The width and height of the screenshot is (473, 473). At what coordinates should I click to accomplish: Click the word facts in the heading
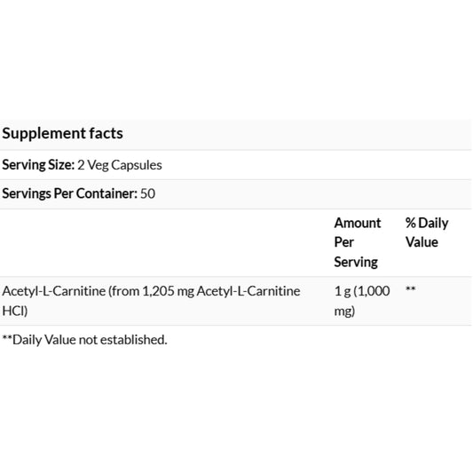point(106,133)
